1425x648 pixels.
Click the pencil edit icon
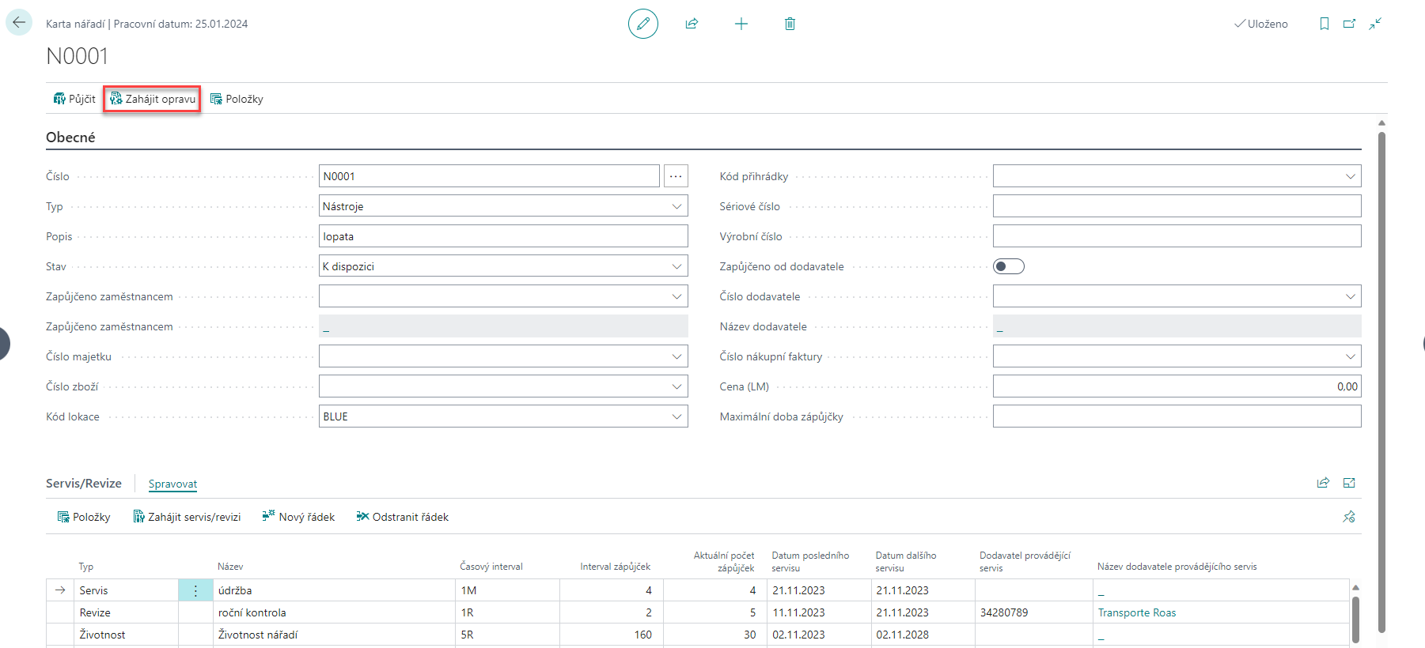point(642,24)
